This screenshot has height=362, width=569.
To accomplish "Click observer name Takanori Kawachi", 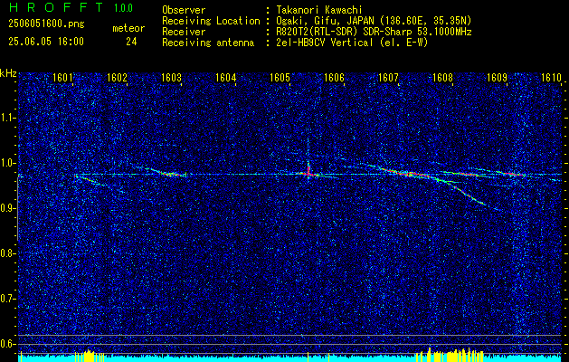I will [318, 10].
